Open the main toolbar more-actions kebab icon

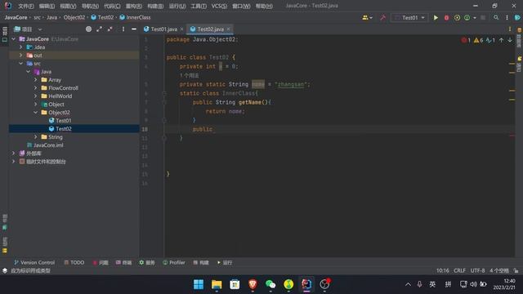pos(507,18)
